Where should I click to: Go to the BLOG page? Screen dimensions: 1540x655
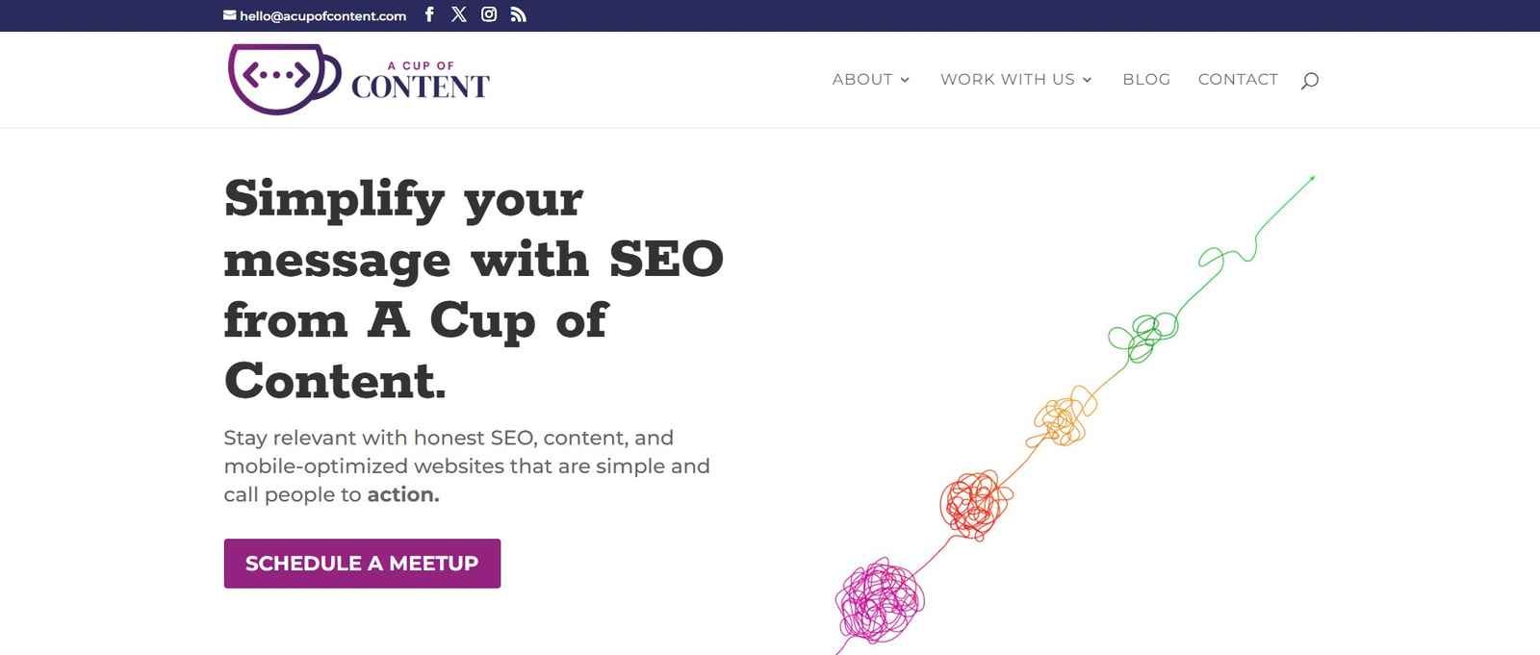click(1146, 80)
